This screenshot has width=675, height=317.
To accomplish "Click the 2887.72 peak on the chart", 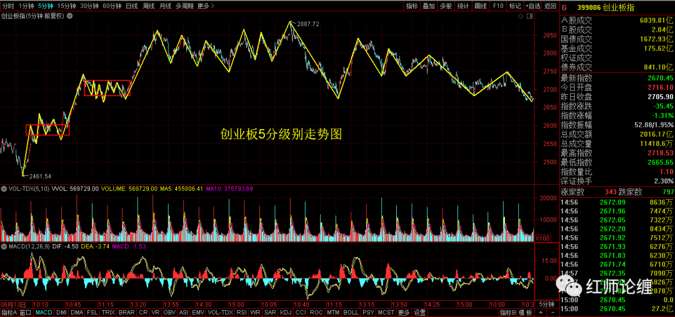I will pos(290,22).
